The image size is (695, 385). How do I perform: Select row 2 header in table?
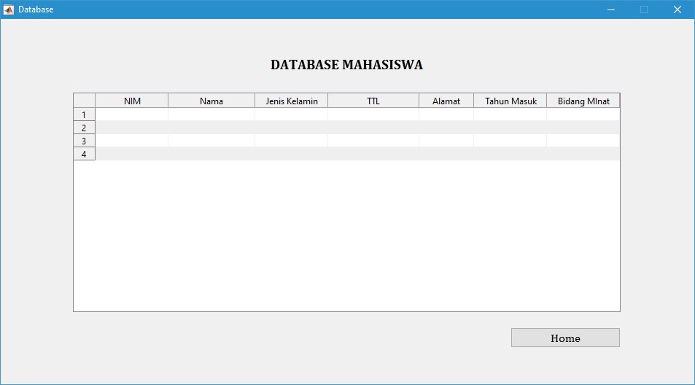pos(85,128)
